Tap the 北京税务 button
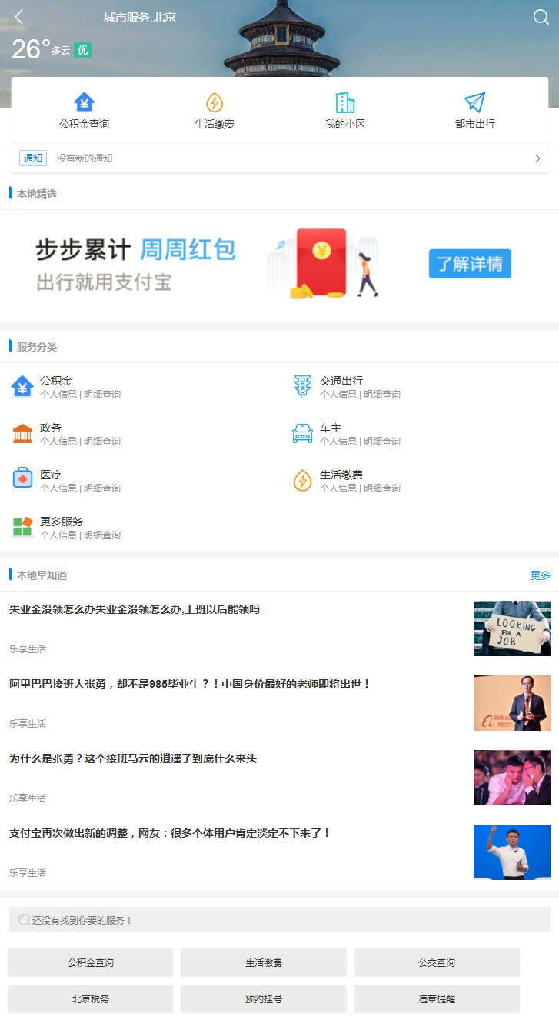The width and height of the screenshot is (559, 1020). click(90, 998)
